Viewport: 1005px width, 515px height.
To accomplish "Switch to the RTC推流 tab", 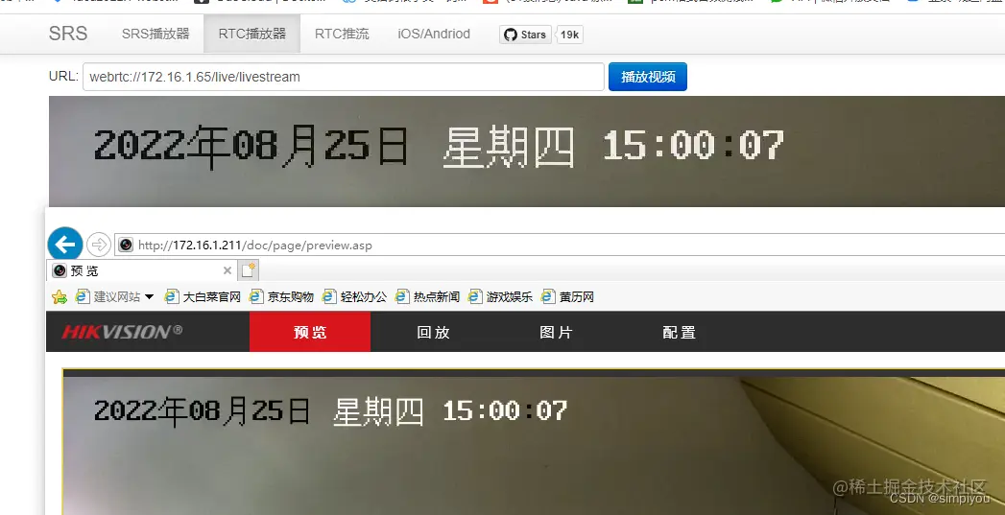I will [x=342, y=34].
